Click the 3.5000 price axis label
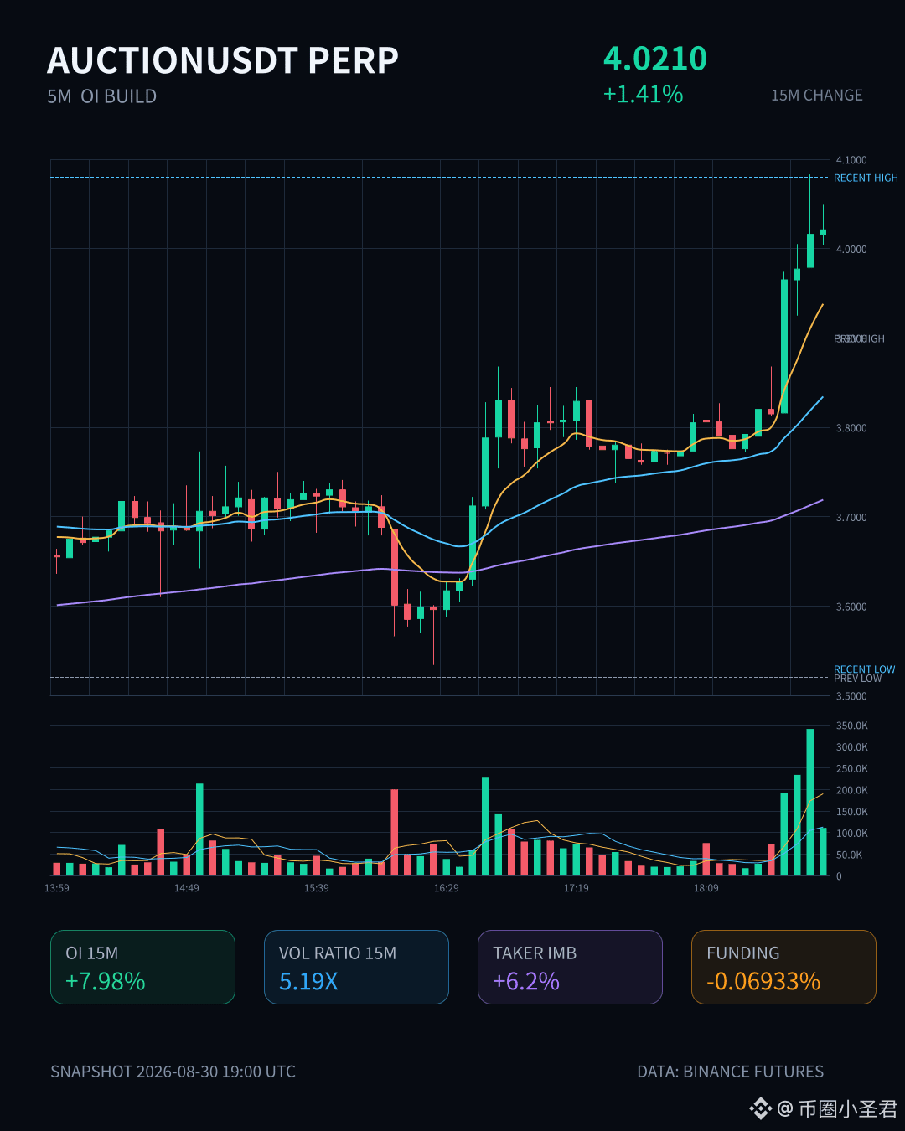The width and height of the screenshot is (905, 1131). tap(851, 696)
